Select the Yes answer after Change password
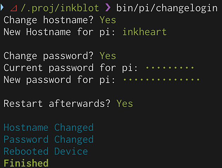This screenshot has height=168, width=222. (108, 56)
